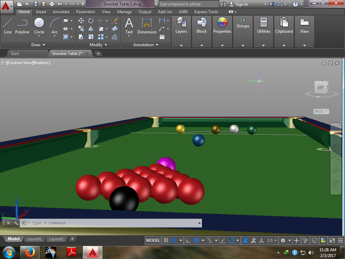The height and width of the screenshot is (259, 345).
Task: Enable ortho mode restriction
Action: coord(188,240)
